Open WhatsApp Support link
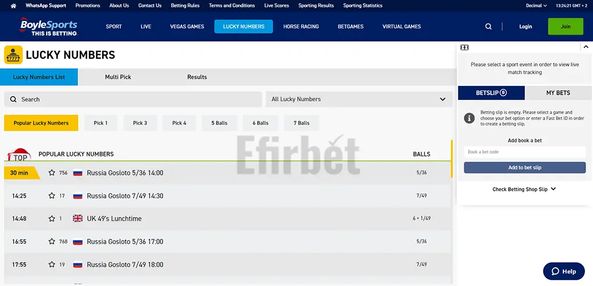 [46, 6]
